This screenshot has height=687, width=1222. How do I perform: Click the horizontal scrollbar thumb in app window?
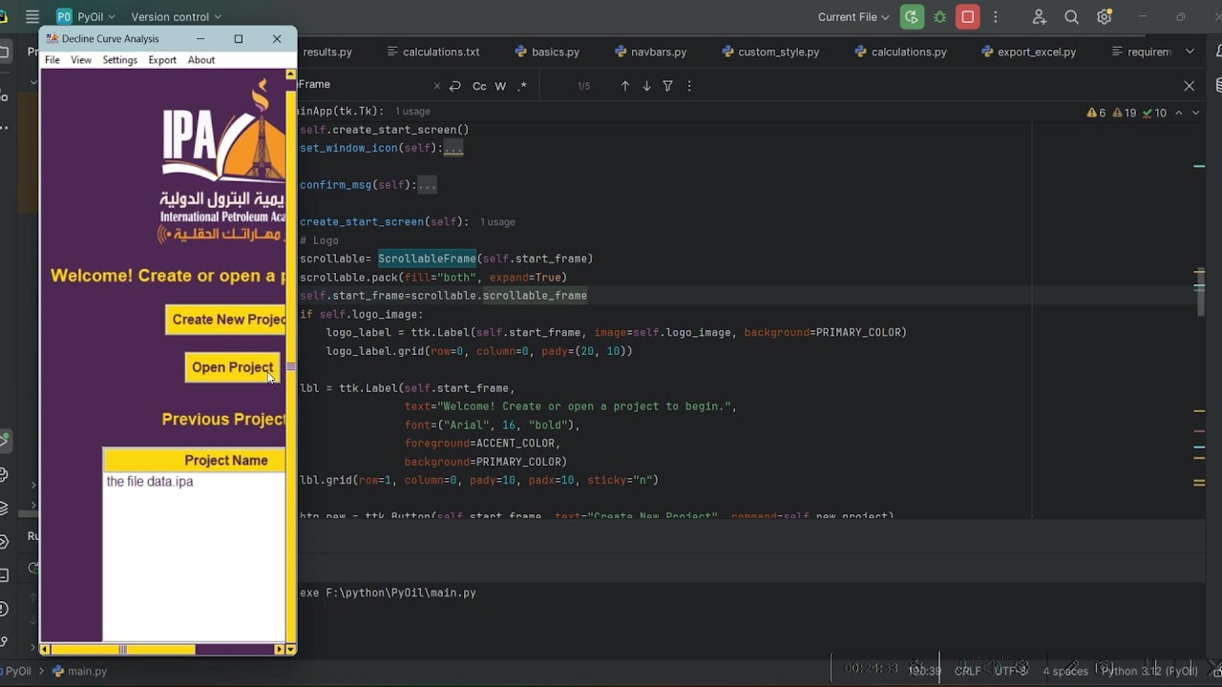tap(123, 650)
